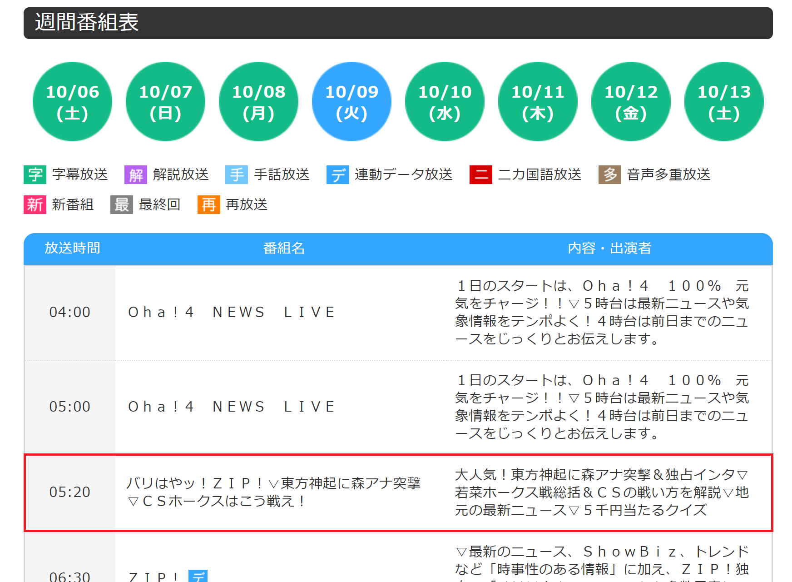Choose the 10/13 (土) date tab
Image resolution: width=792 pixels, height=582 pixels.
coord(724,102)
